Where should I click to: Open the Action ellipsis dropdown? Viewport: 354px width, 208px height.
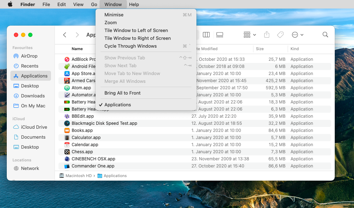click(297, 35)
